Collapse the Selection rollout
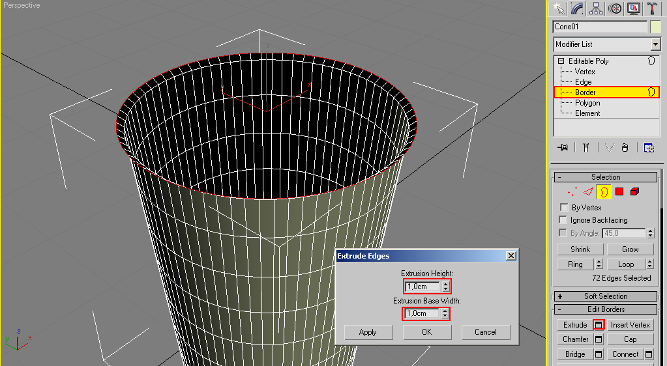This screenshot has width=667, height=366. 606,177
